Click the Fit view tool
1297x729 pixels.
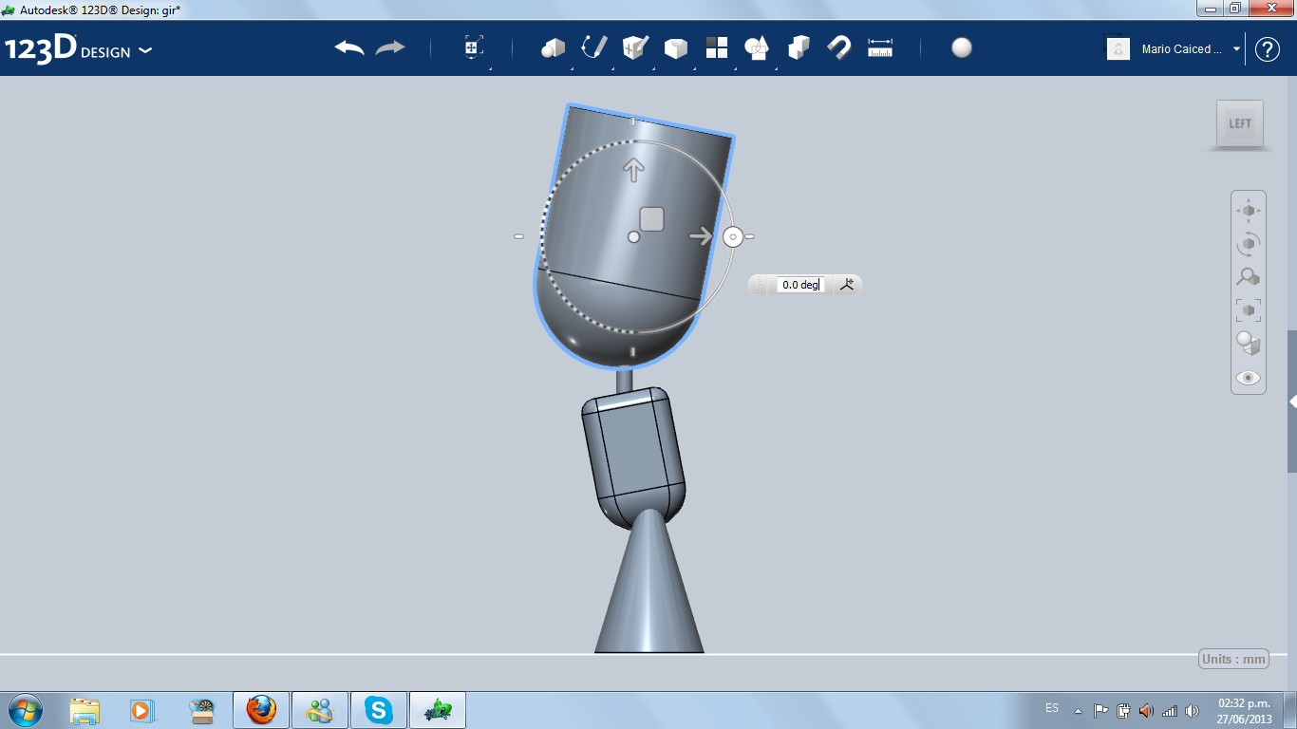[1248, 310]
